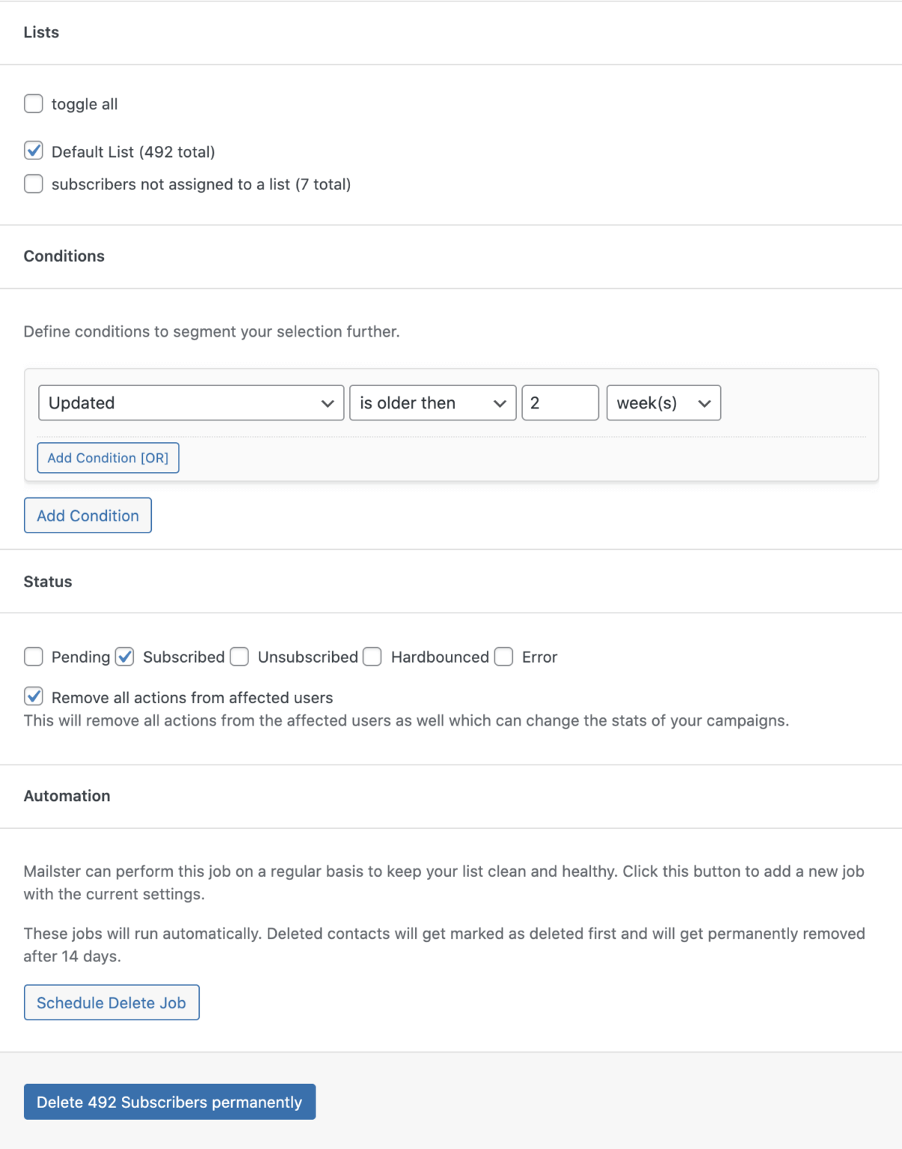Check the Unsubscribed status filter

(x=239, y=656)
